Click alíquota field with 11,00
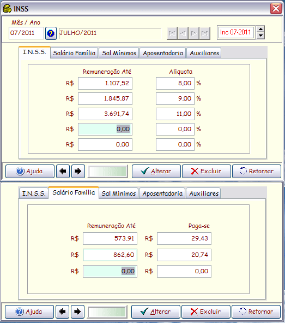Image resolution: width=285 pixels, height=323 pixels. coord(175,114)
